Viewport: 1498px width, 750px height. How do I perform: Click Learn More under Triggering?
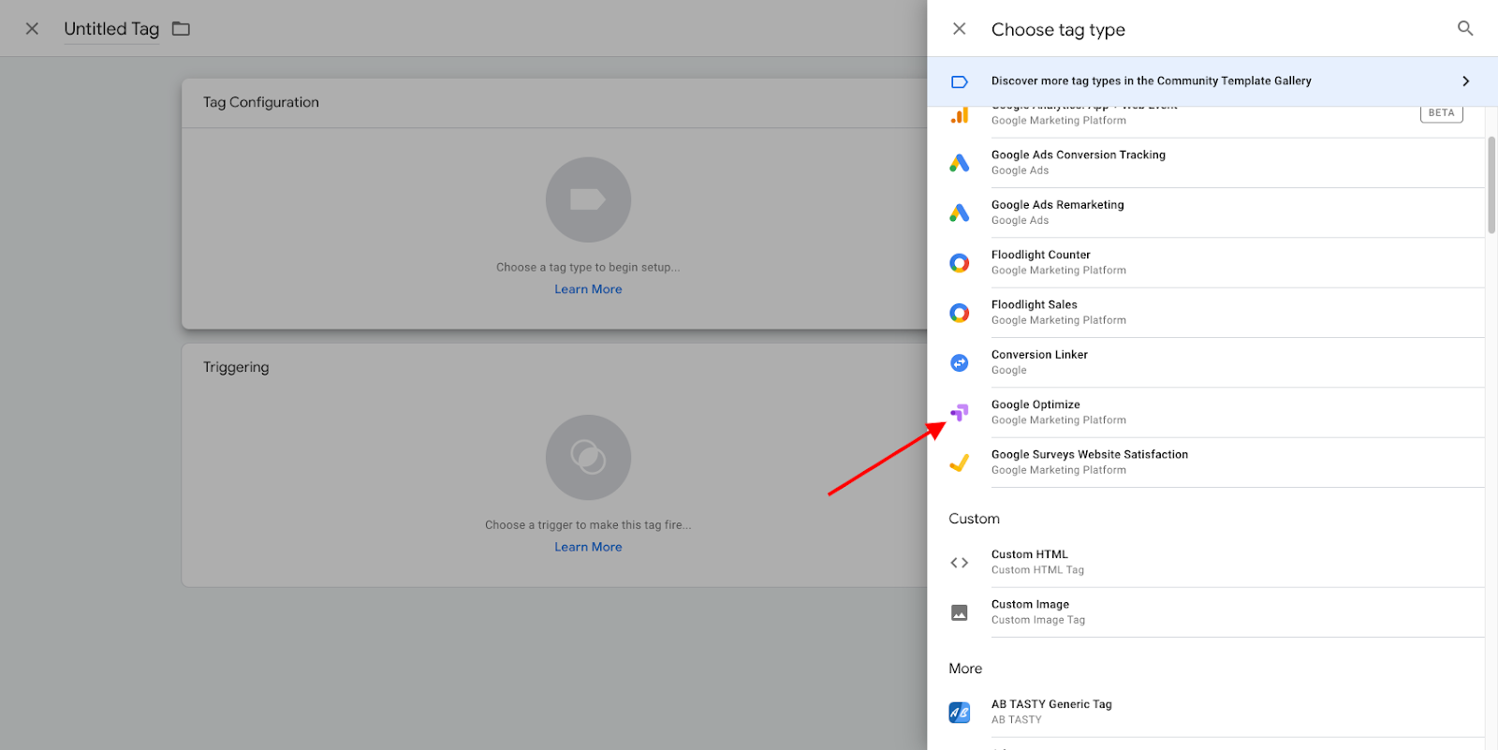[588, 547]
